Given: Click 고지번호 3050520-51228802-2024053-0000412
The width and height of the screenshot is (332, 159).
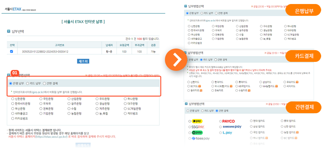Looking at the screenshot, I should pos(45,52).
